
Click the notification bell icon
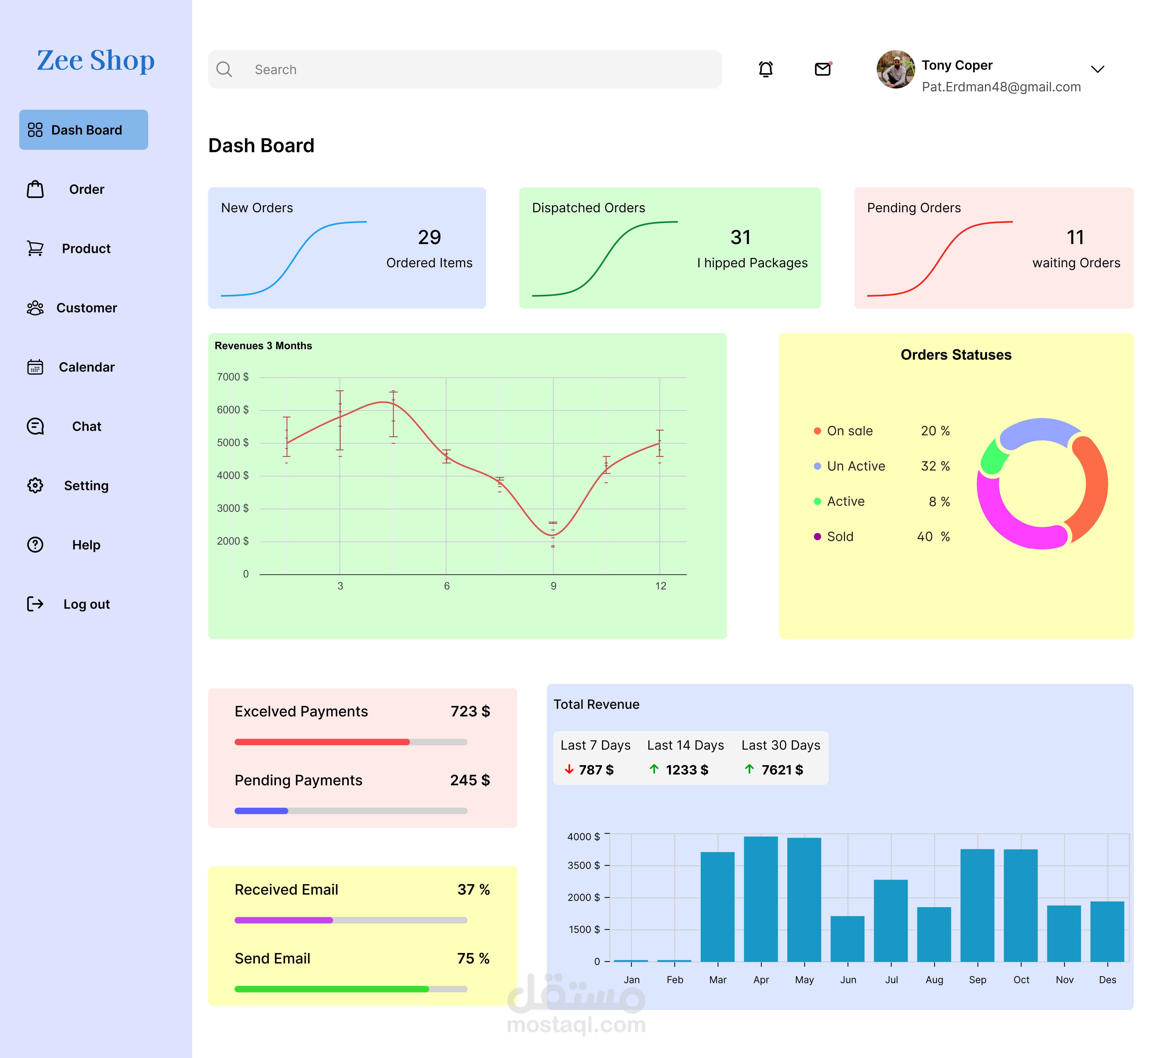(766, 69)
